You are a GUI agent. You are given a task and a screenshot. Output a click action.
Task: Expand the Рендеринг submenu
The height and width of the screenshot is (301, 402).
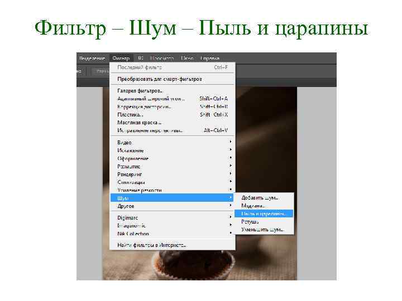173,174
